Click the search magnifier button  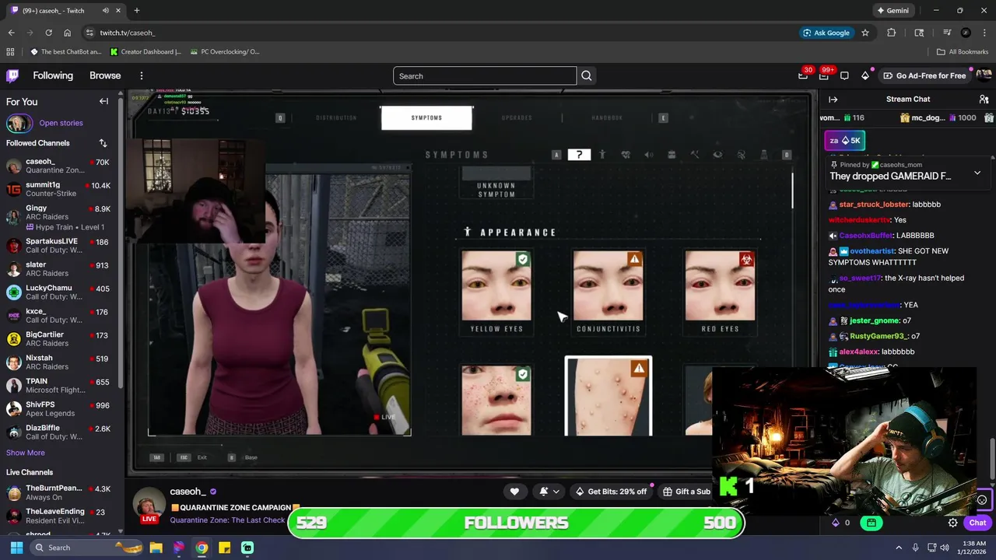tap(587, 75)
